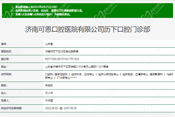Select the 级别 label
This screenshot has height=117, width=175.
pos(4,85)
